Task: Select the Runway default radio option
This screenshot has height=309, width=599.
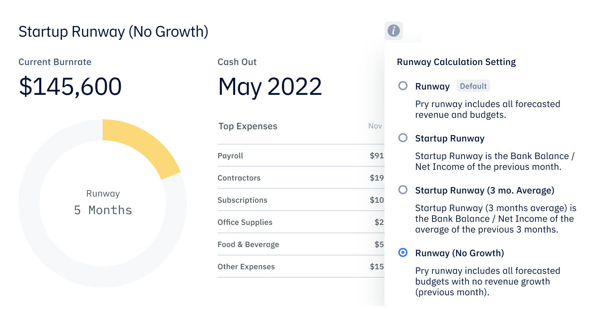Action: tap(403, 86)
